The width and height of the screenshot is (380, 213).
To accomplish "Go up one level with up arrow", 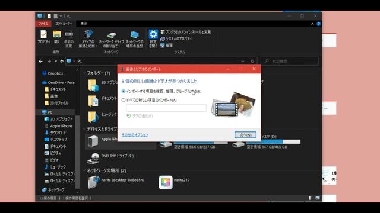I will (x=62, y=62).
